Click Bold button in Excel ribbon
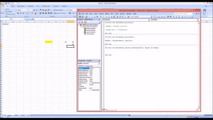This screenshot has width=213, height=120. [x=18, y=13]
